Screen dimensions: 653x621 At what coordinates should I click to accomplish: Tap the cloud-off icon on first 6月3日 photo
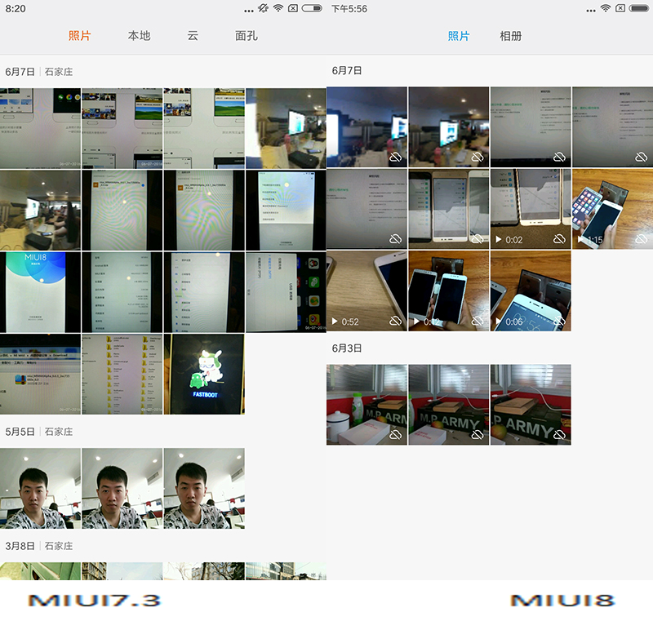(395, 435)
